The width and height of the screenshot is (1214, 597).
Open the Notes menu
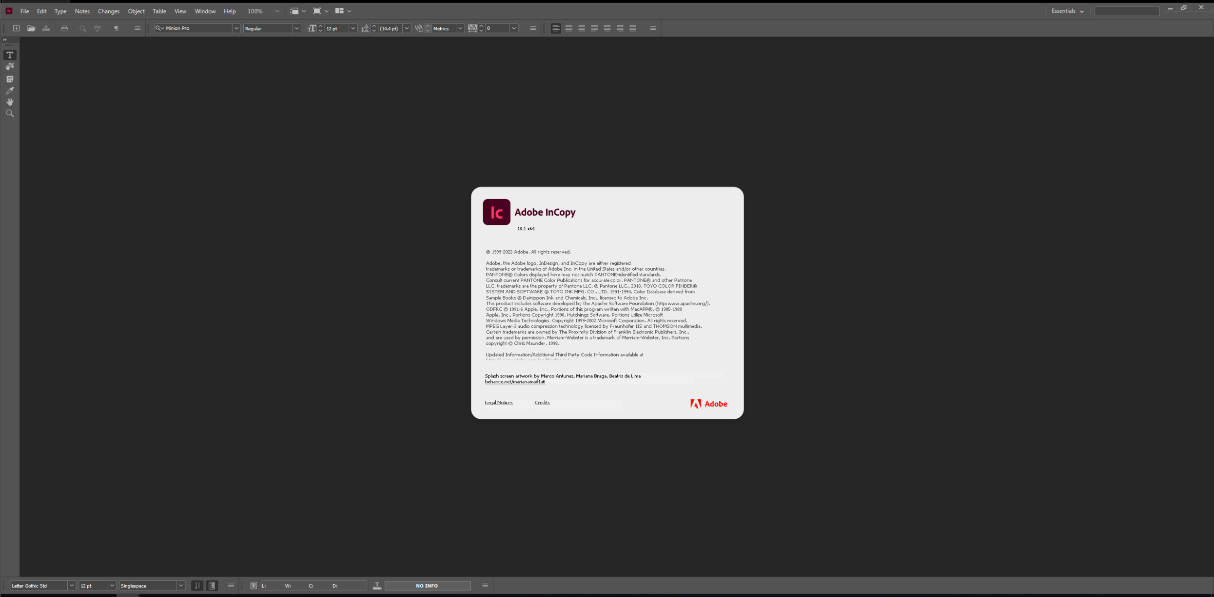[x=82, y=11]
